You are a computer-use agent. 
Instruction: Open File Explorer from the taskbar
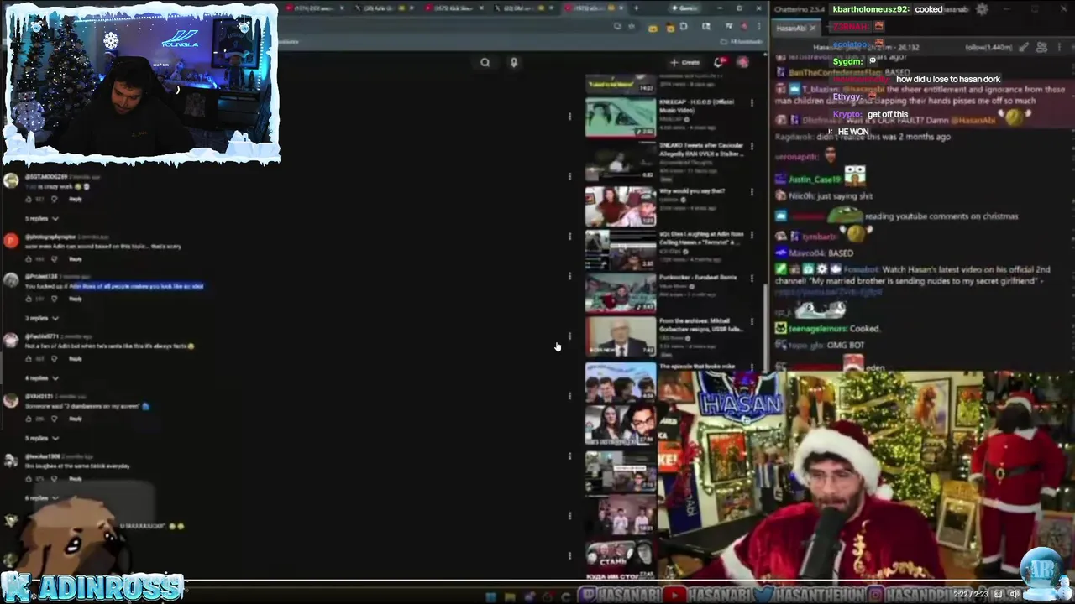tap(509, 596)
